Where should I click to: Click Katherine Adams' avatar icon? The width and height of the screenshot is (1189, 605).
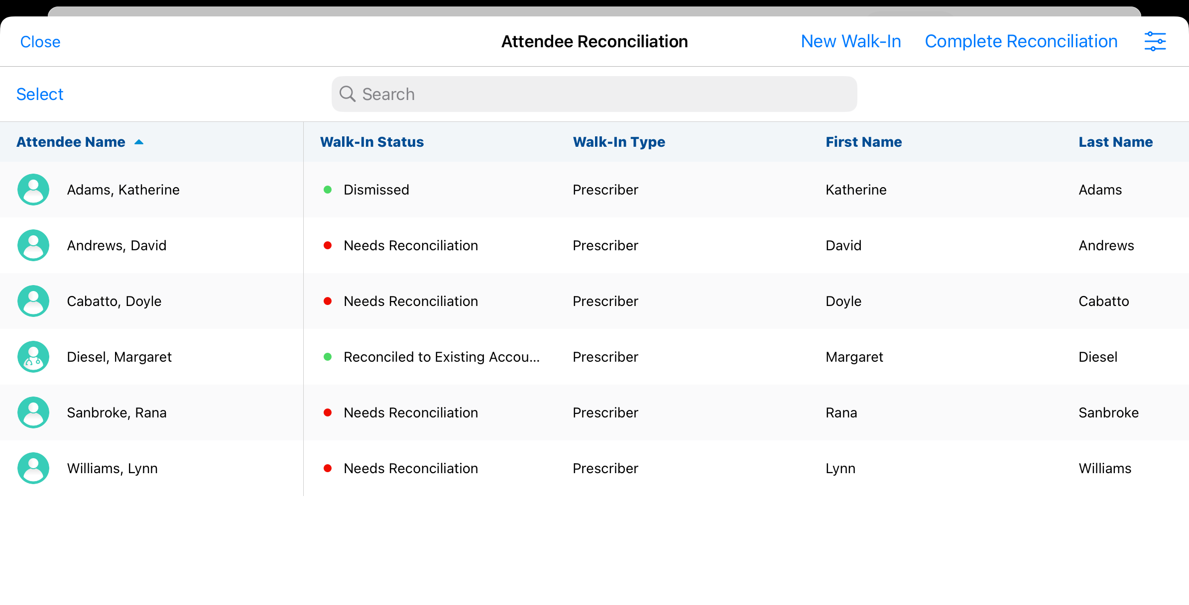point(33,190)
